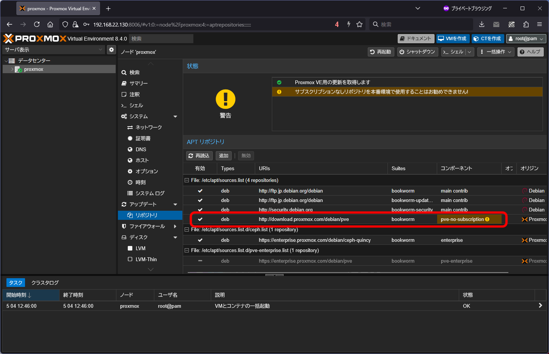Click 追加 add repository button
549x354 pixels.
coord(224,156)
